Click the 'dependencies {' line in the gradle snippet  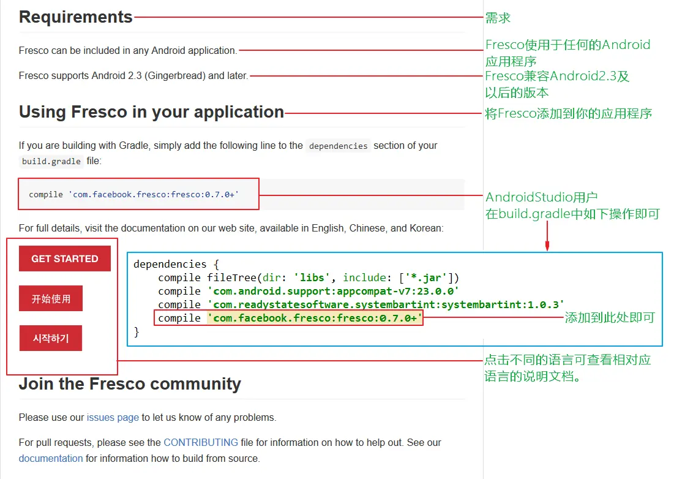coord(176,264)
